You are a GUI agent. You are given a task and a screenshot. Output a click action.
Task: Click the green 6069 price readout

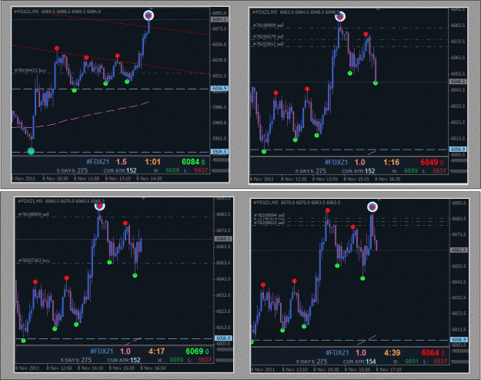pyautogui.click(x=194, y=351)
